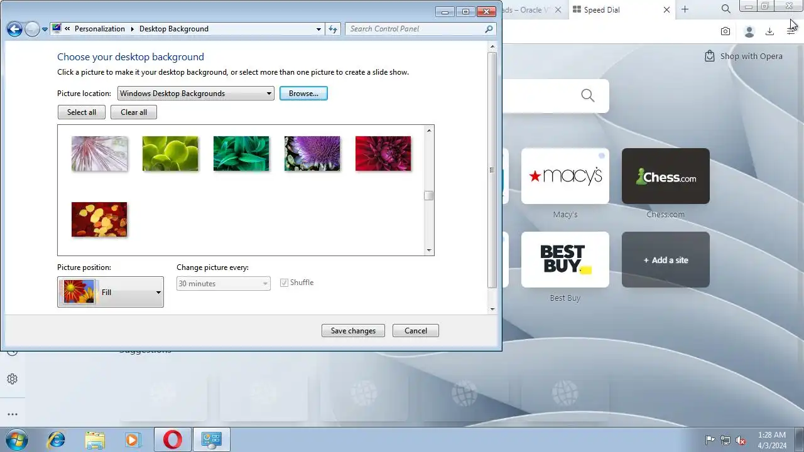Open the recent pages dropdown arrow
Viewport: 804px width, 452px height.
pyautogui.click(x=45, y=30)
